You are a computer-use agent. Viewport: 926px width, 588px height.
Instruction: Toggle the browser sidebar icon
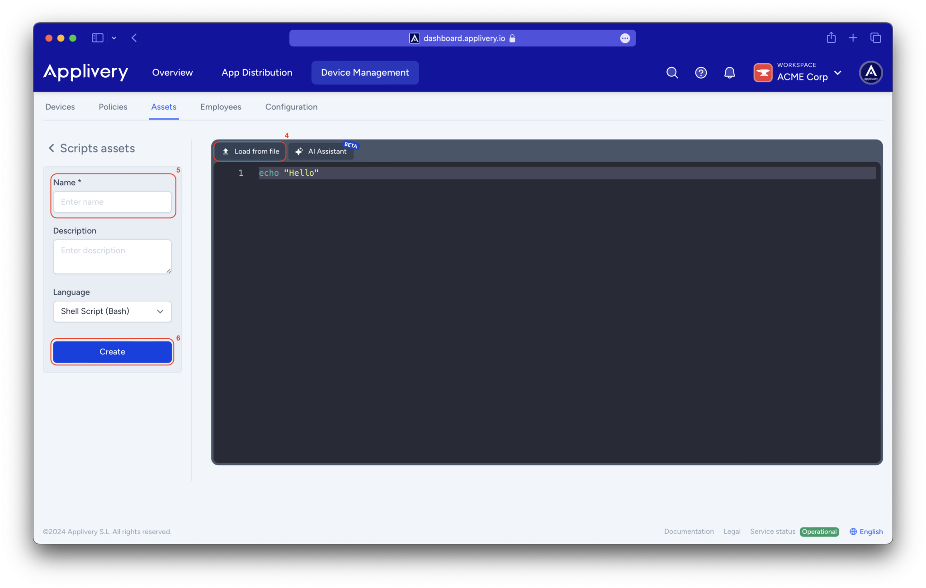click(x=97, y=38)
